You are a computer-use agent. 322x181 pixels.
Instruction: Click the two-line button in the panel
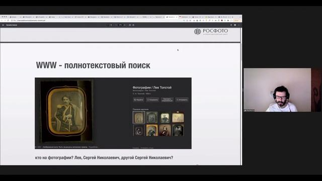tap(167, 100)
